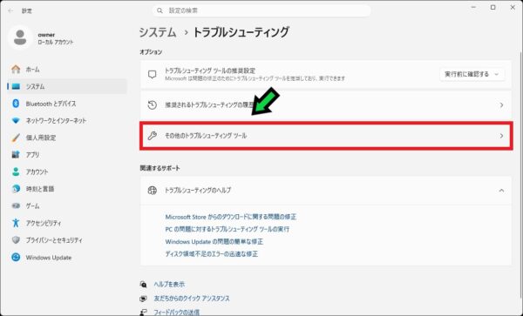
Task: Click the back arrow in the title bar
Action: tap(10, 11)
